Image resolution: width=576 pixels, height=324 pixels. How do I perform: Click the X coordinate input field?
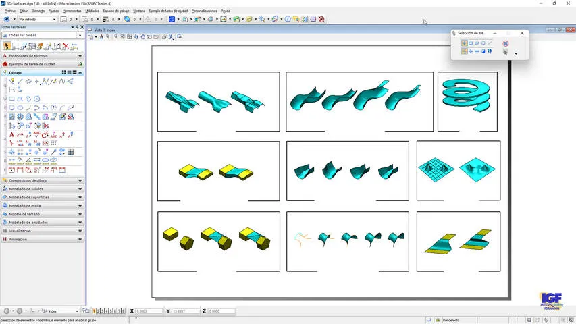pyautogui.click(x=149, y=310)
